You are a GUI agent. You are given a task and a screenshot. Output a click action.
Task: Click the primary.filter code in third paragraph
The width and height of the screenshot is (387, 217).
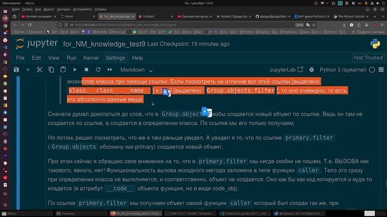[223, 162]
